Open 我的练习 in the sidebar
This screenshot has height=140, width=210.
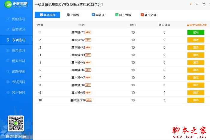(16, 19)
